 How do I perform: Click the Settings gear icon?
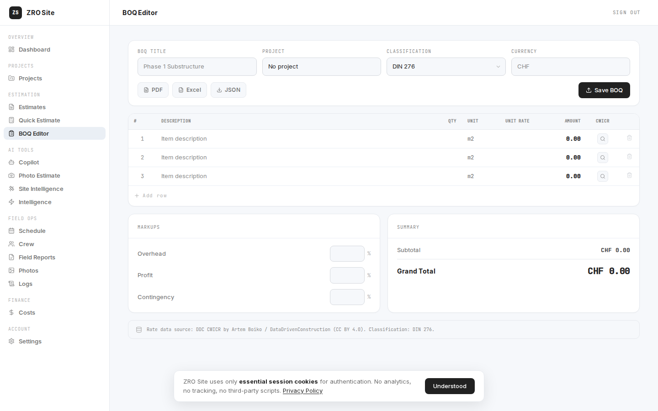pyautogui.click(x=11, y=341)
